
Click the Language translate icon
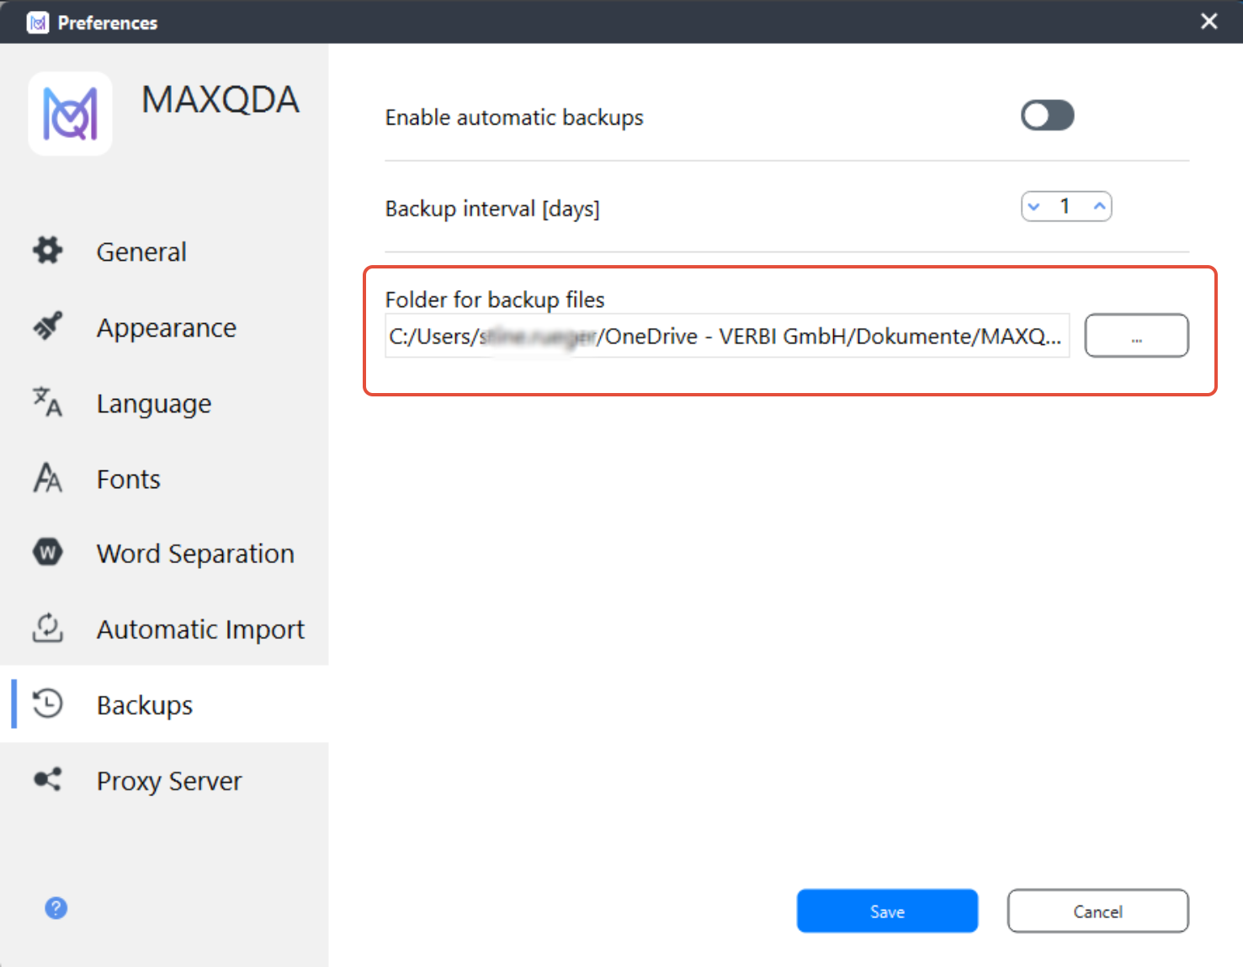click(48, 401)
